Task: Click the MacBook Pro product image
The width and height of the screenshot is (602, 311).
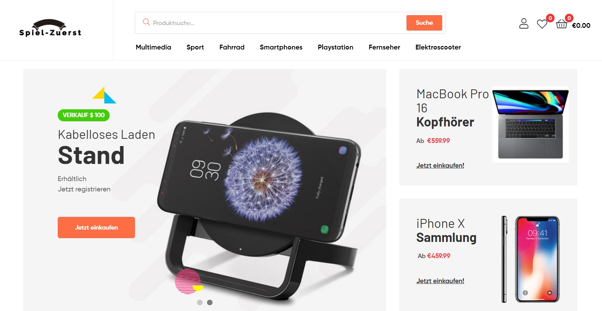Action: pos(531,124)
